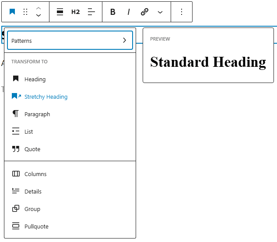The width and height of the screenshot is (277, 242).
Task: Move block down with the down arrow
Action: (39, 15)
